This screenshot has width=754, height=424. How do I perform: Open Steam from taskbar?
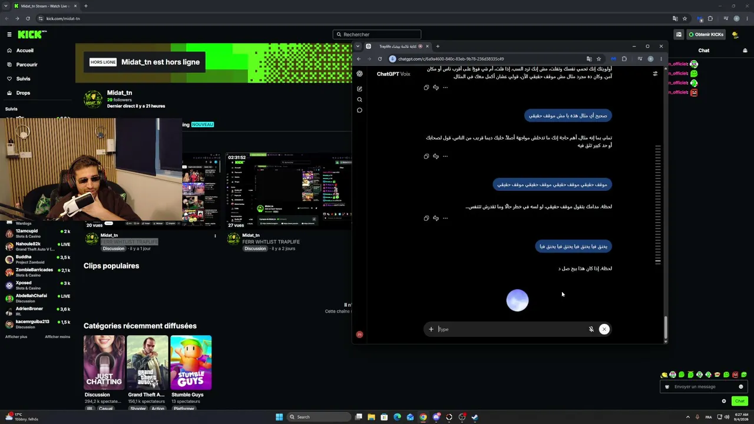pyautogui.click(x=475, y=417)
